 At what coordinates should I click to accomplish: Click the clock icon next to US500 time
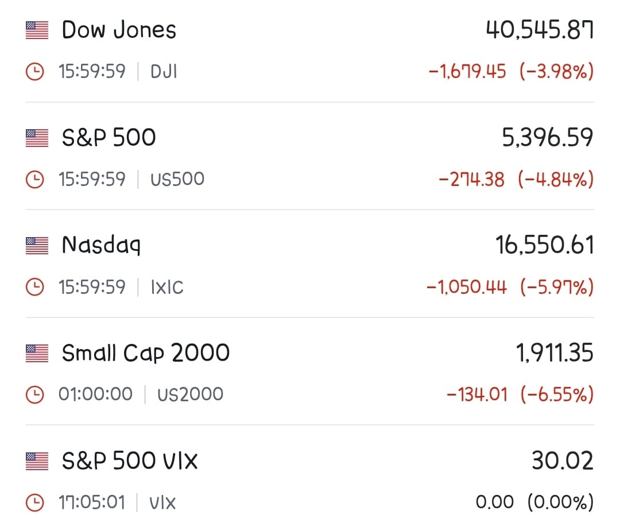pos(35,180)
